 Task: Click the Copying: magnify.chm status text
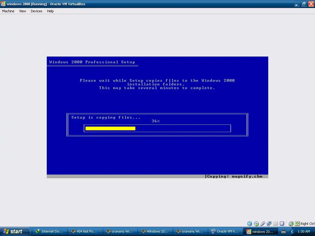[x=235, y=176]
